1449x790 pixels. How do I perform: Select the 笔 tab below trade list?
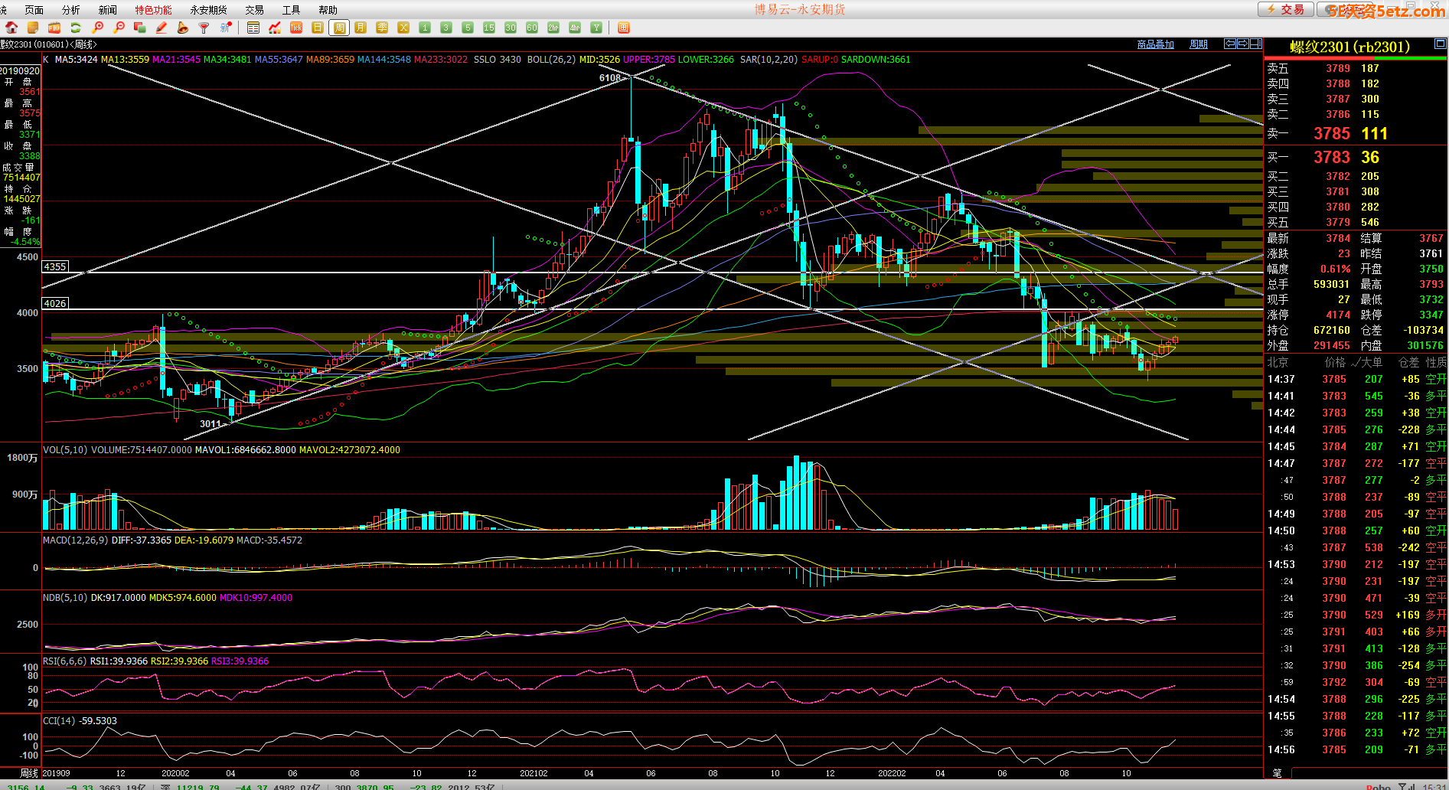[1277, 772]
